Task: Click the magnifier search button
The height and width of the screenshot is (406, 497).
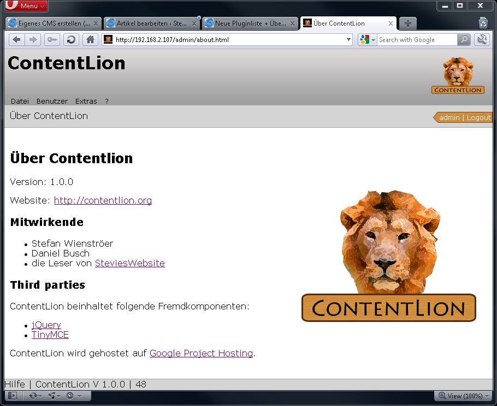Action: [464, 40]
